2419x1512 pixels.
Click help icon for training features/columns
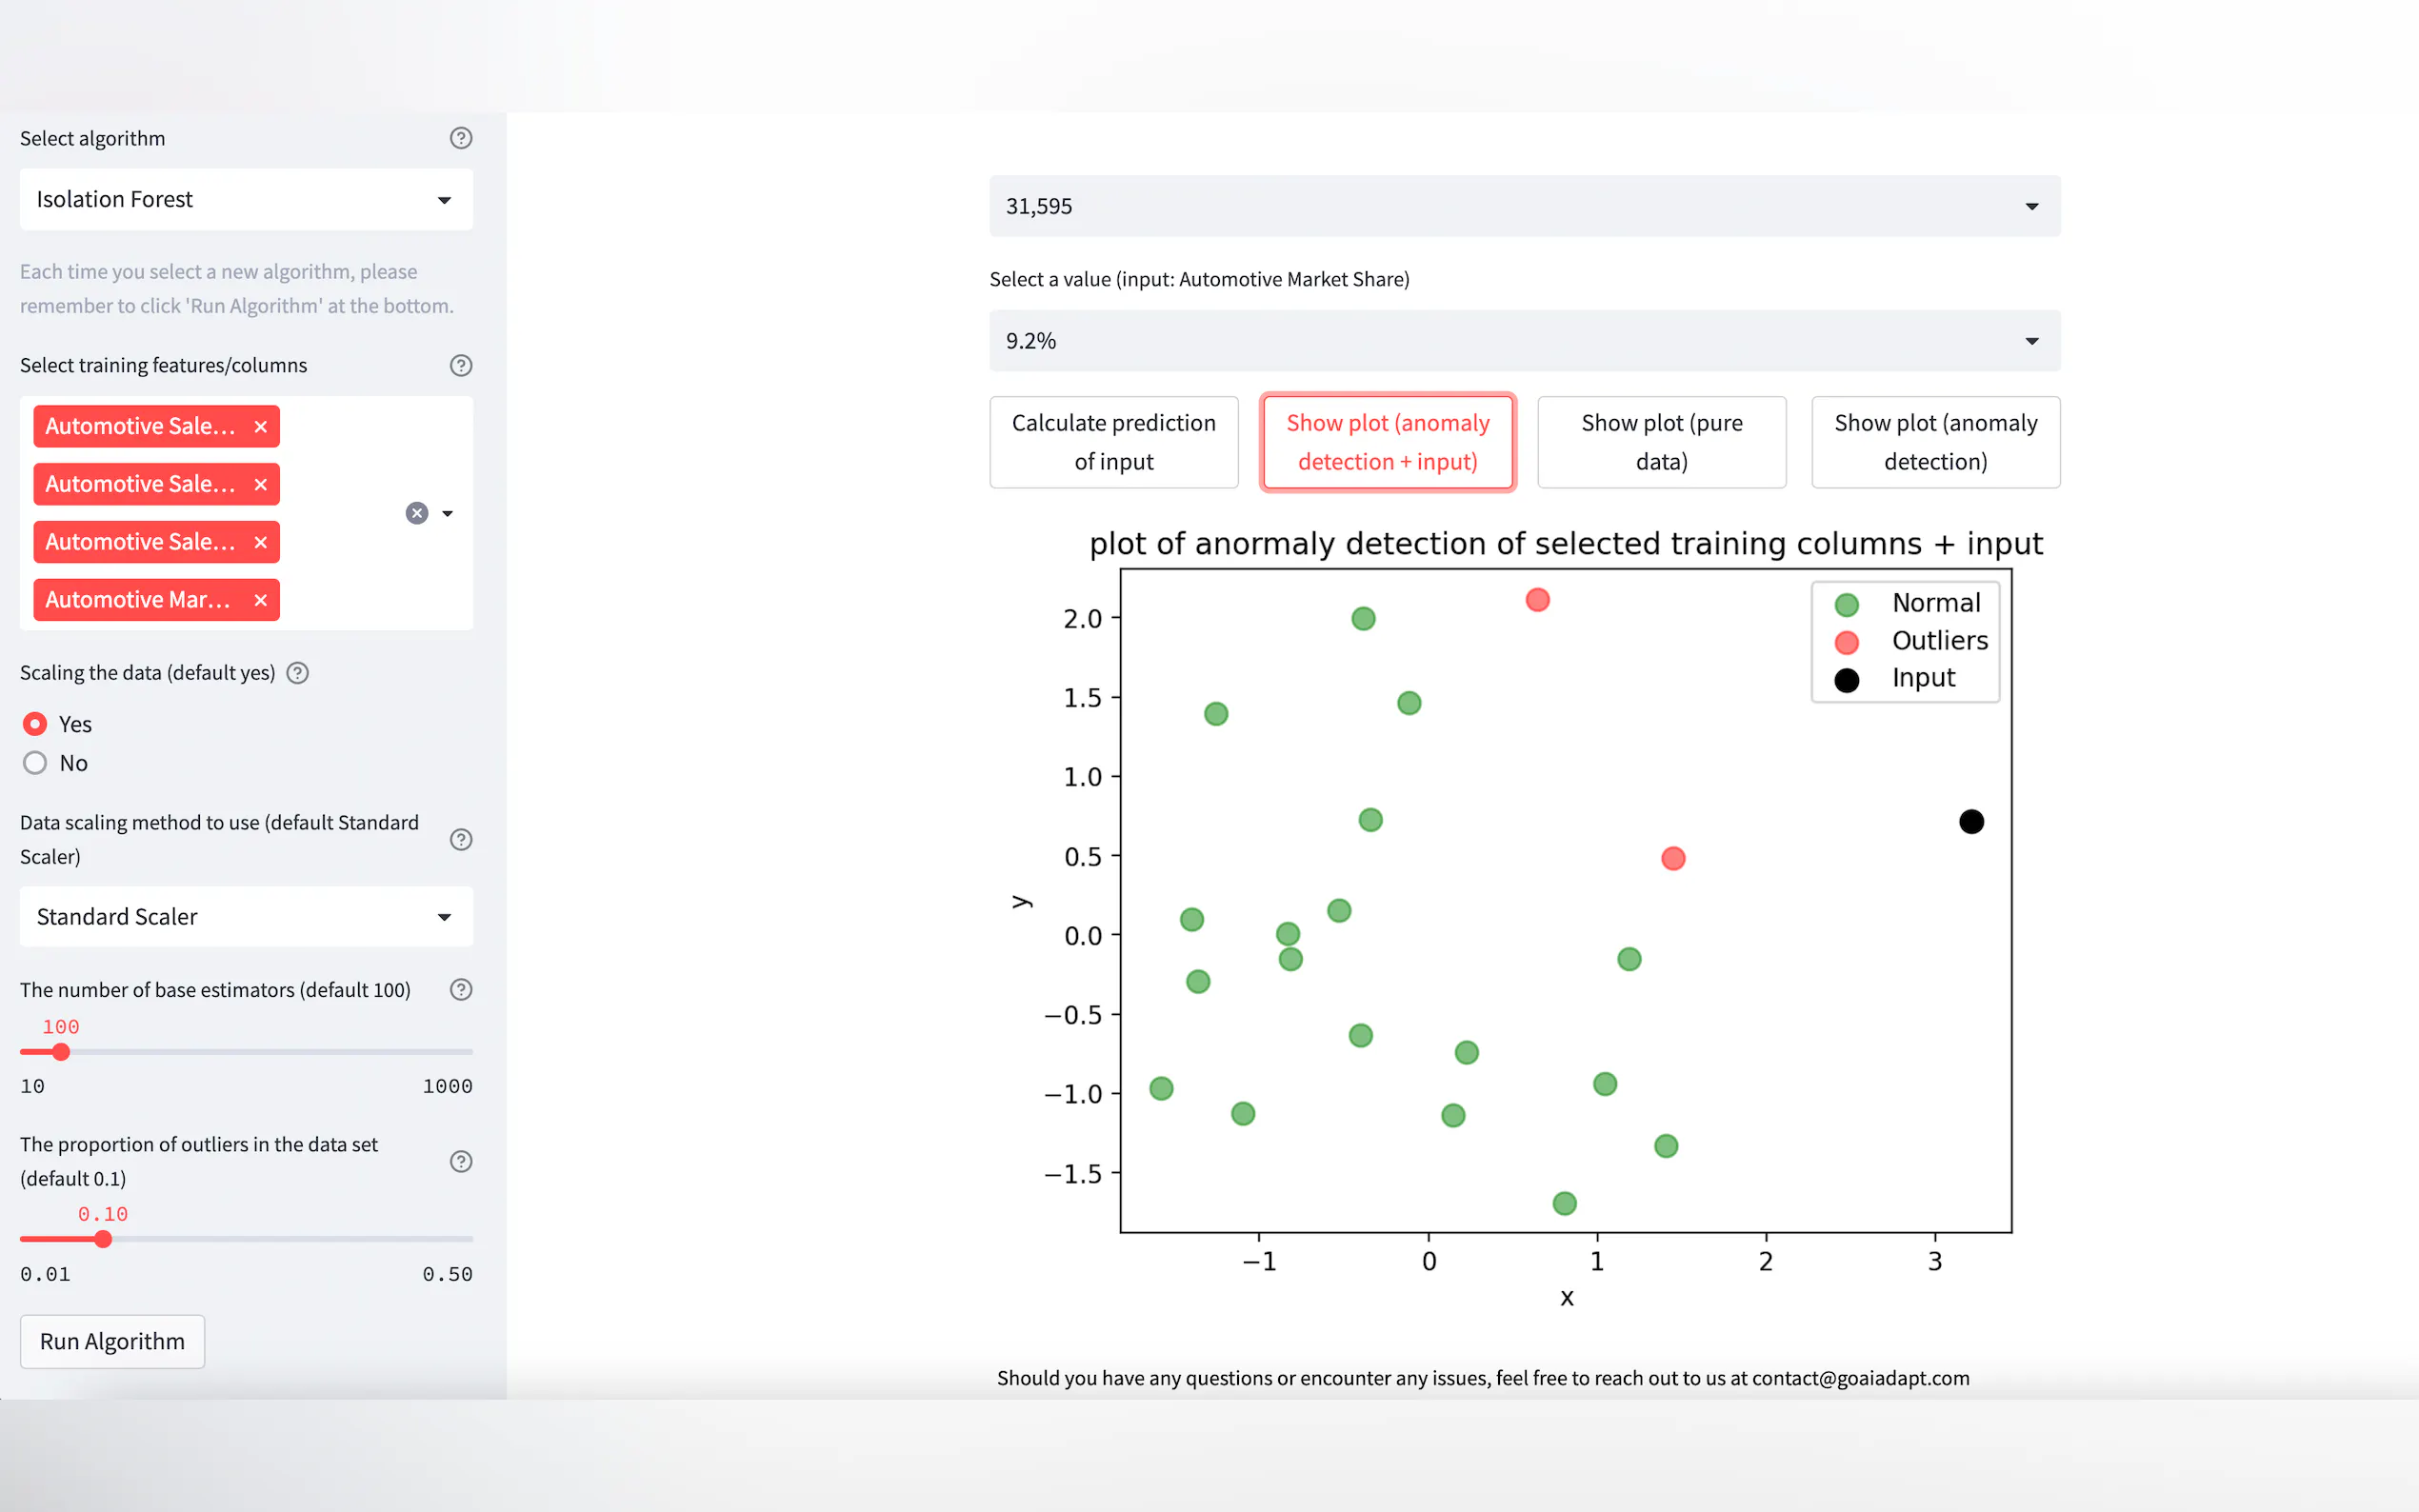tap(460, 365)
